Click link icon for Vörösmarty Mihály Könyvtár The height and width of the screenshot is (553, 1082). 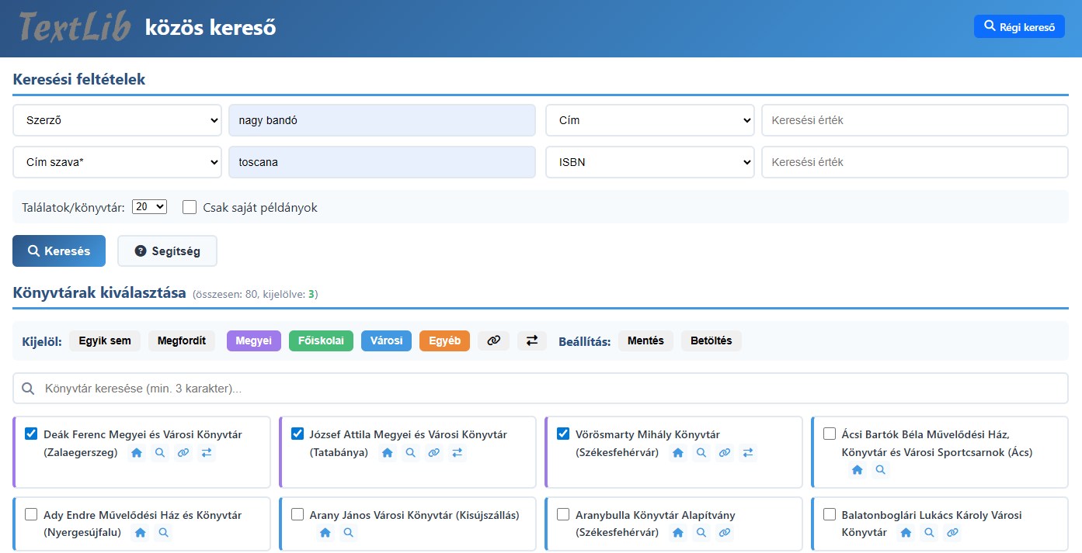tap(725, 453)
